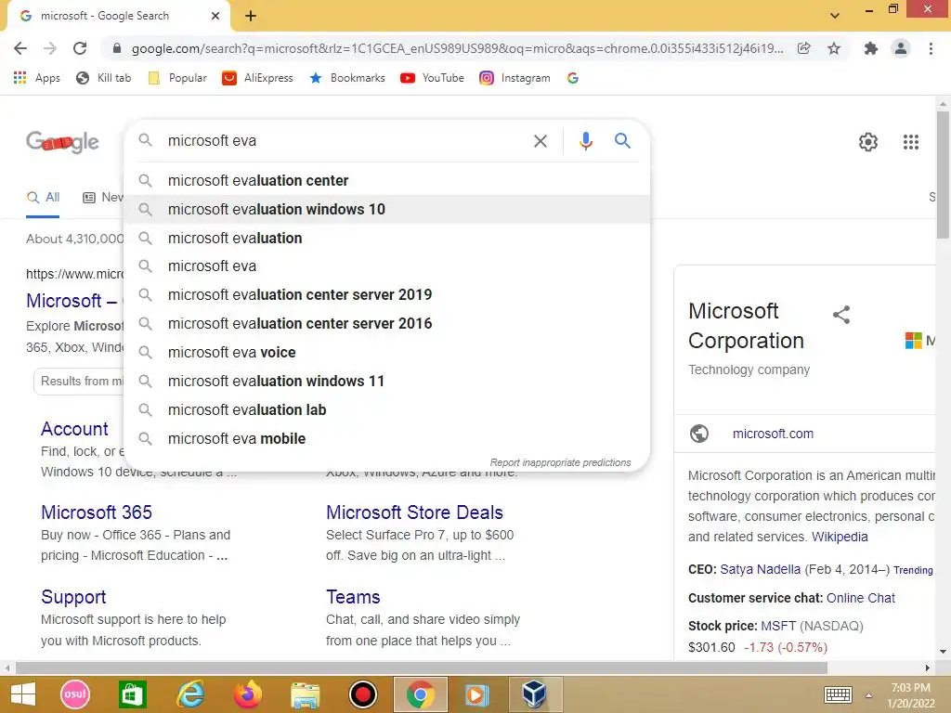Start voice search with microphone

click(585, 141)
